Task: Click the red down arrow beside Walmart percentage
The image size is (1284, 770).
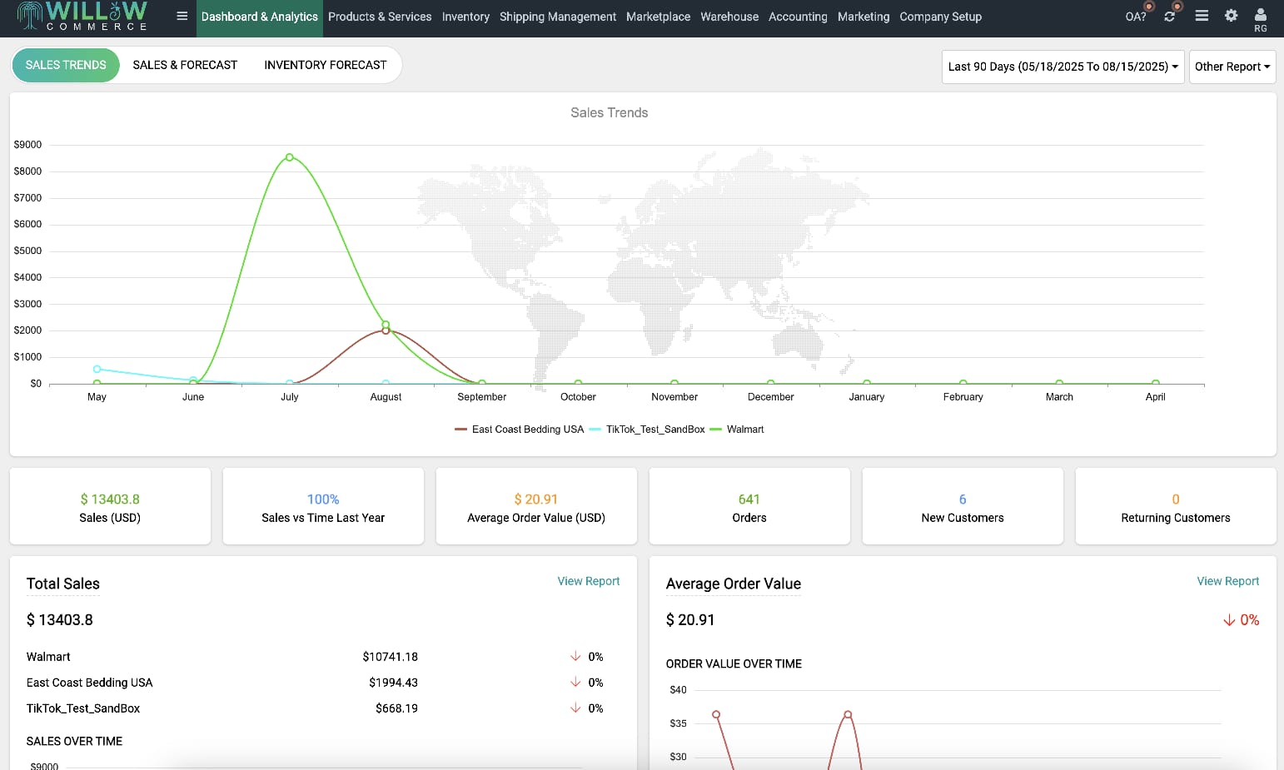Action: click(575, 657)
